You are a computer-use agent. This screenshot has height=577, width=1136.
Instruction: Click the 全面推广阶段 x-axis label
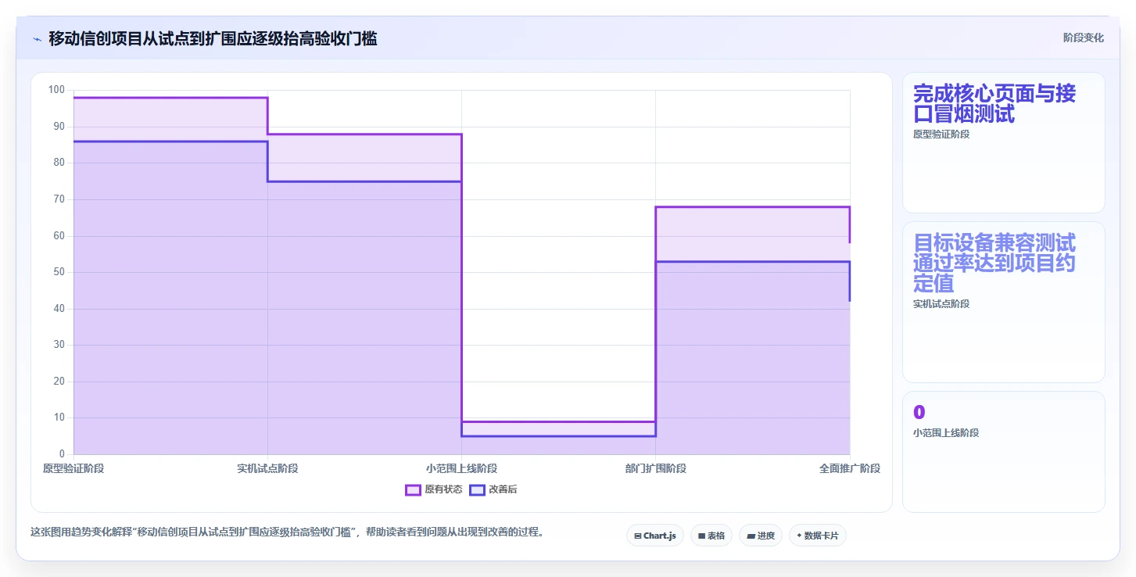[850, 468]
